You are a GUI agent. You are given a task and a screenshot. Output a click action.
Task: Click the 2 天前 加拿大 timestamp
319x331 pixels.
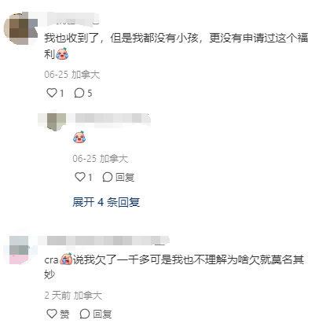[73, 296]
